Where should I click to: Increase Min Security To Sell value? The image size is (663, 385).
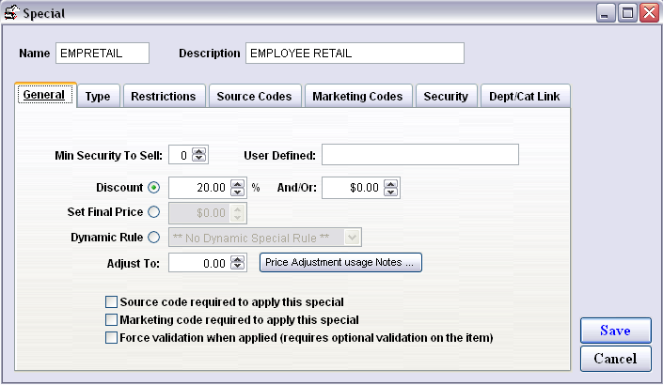click(198, 151)
